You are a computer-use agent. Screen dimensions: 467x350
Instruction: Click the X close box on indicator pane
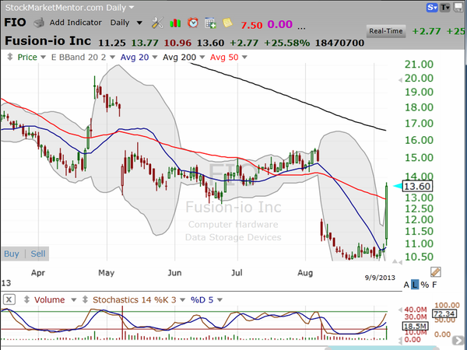(x=9, y=299)
